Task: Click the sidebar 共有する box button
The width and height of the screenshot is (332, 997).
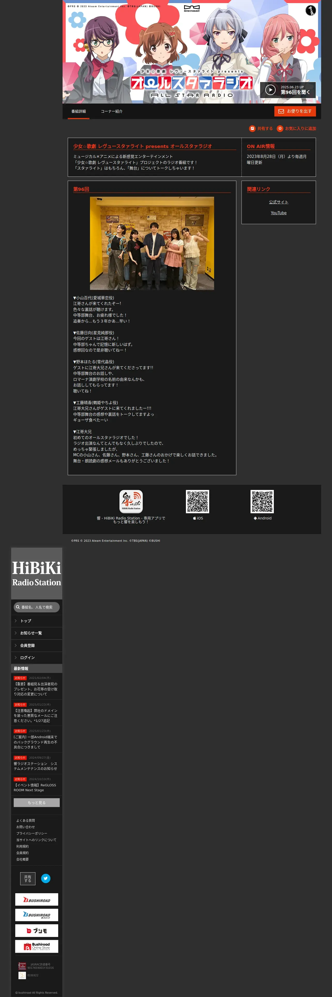Action: [28, 878]
